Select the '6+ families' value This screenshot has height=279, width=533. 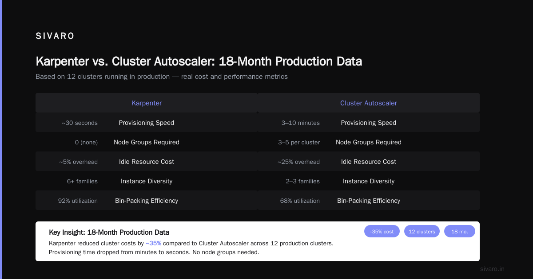[x=83, y=181]
